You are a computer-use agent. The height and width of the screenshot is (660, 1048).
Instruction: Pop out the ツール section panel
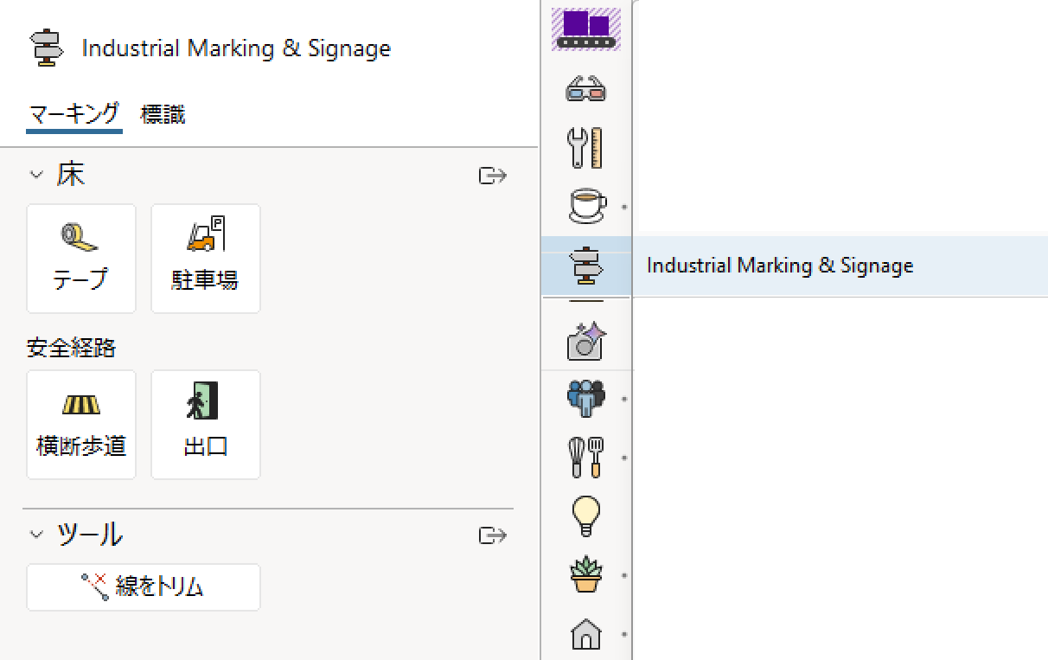click(x=493, y=535)
